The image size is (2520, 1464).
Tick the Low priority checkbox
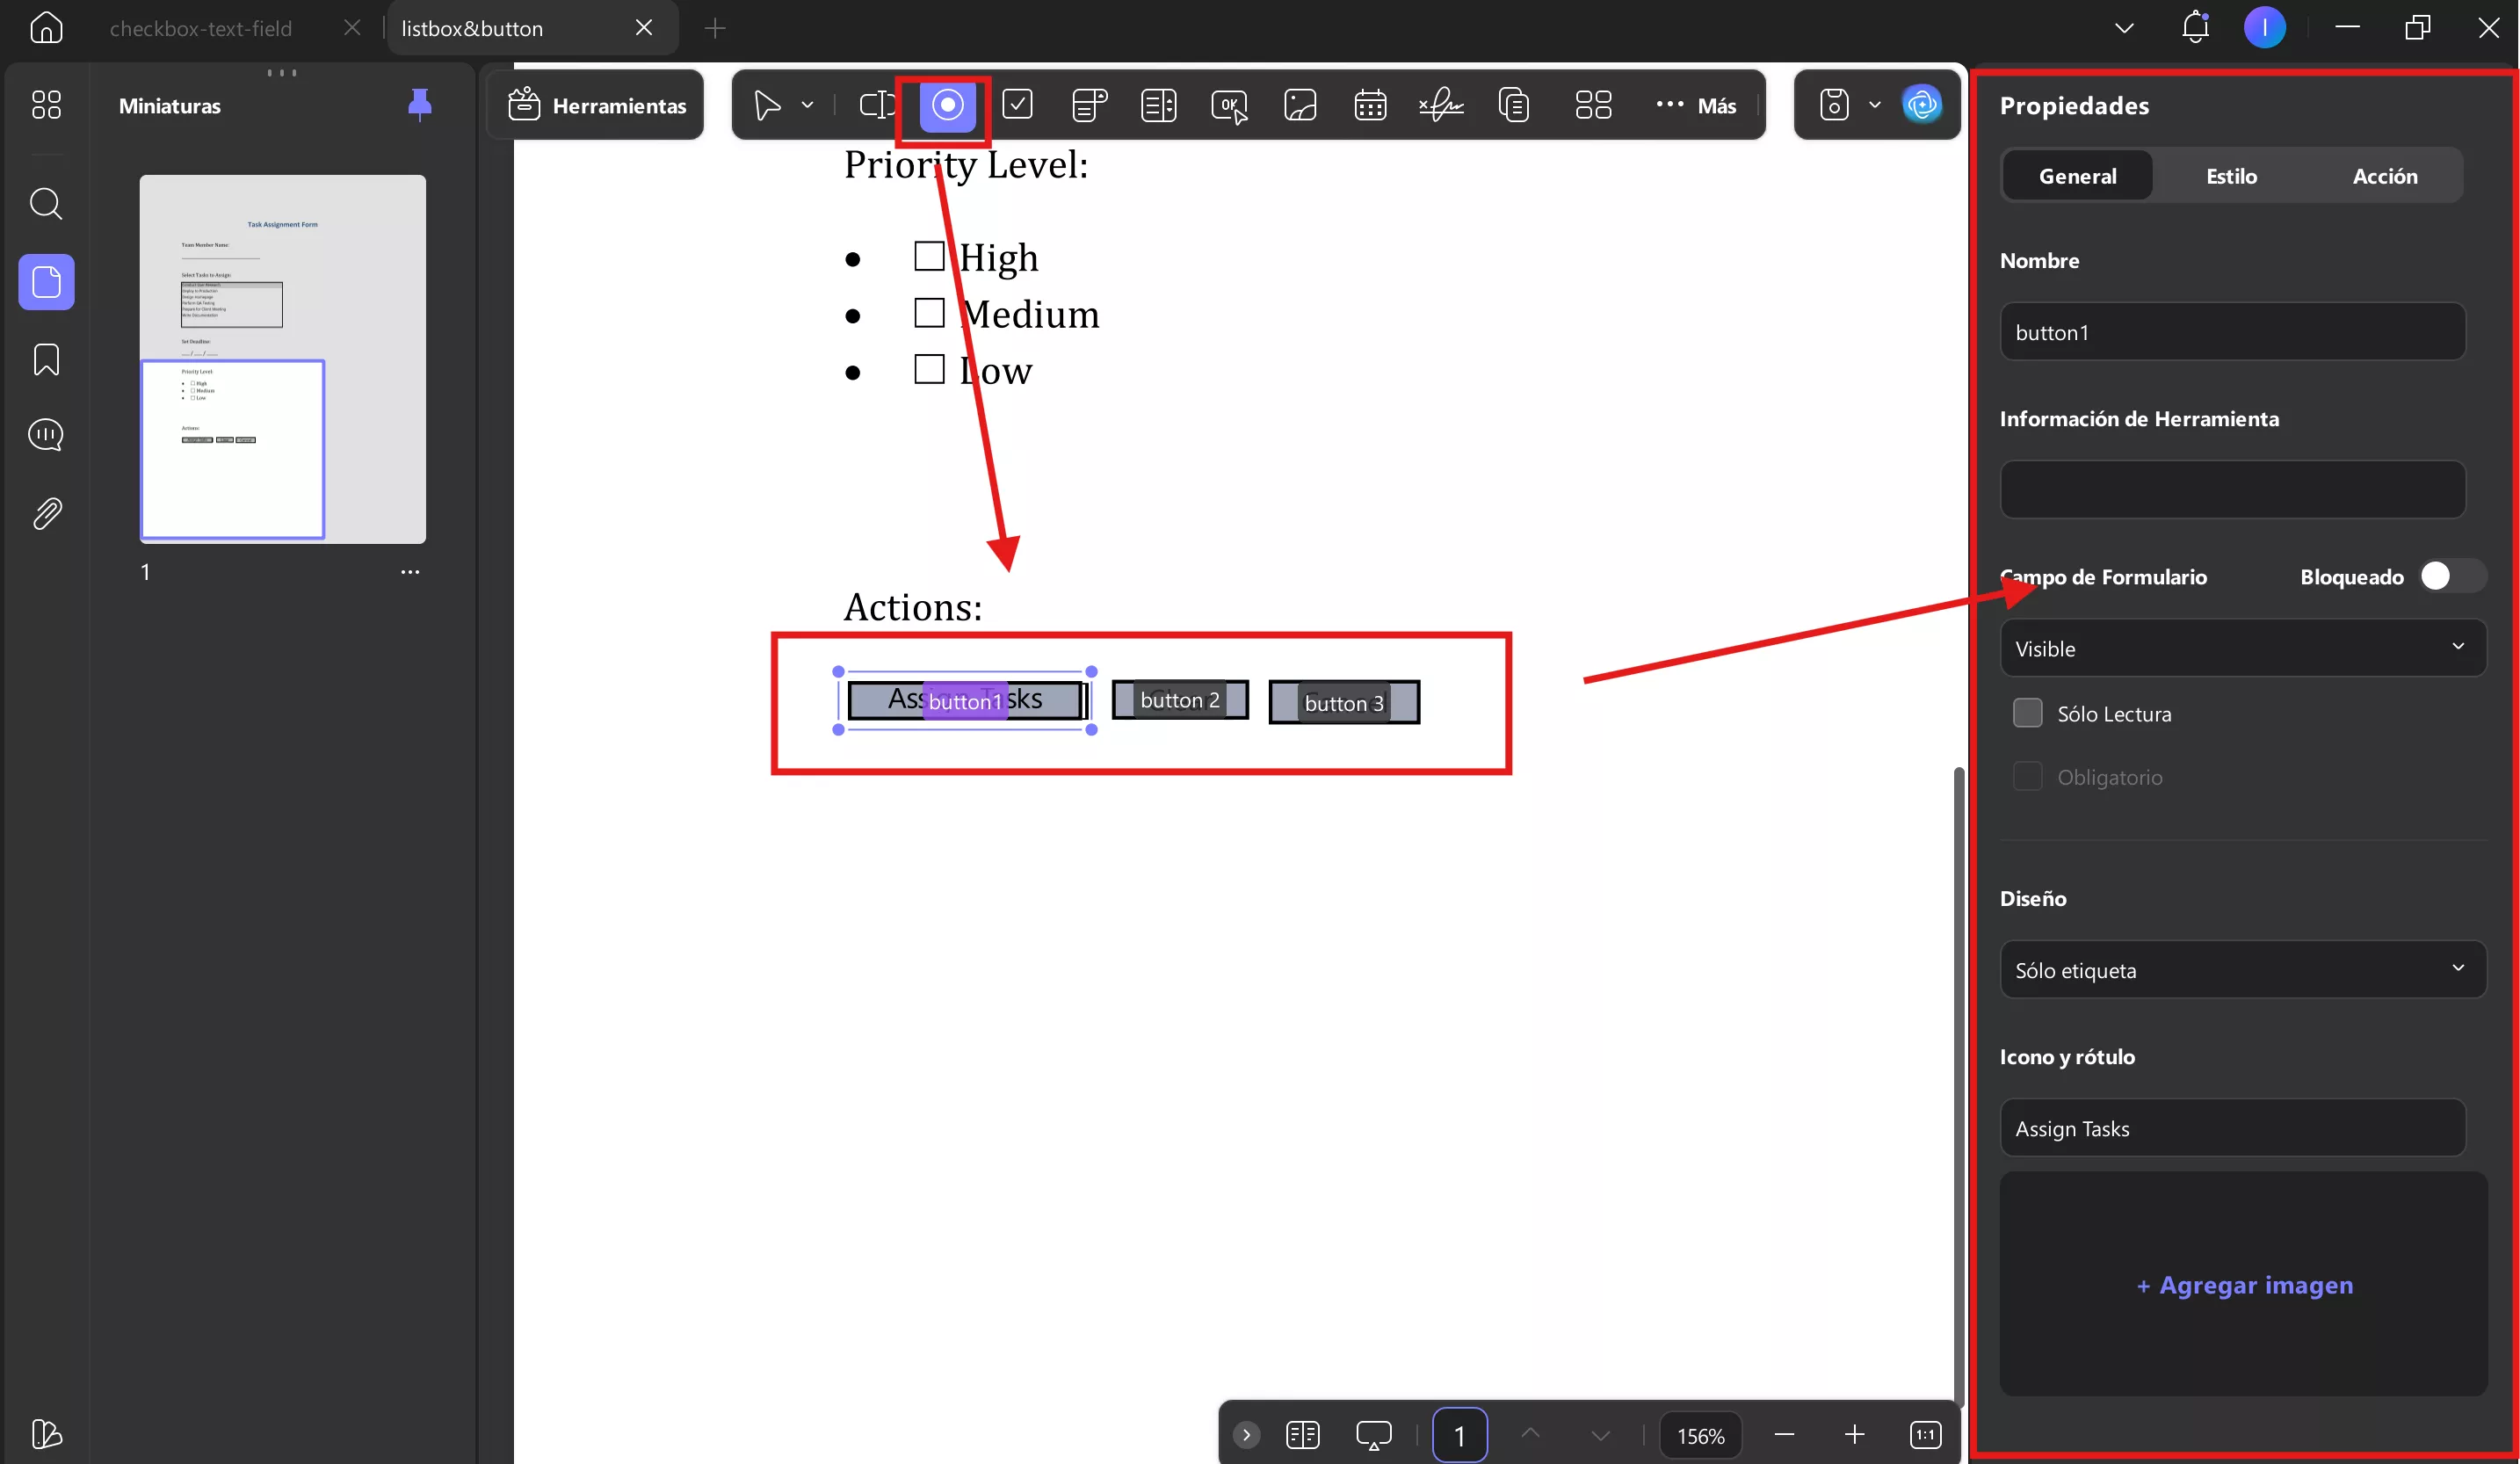(x=929, y=369)
